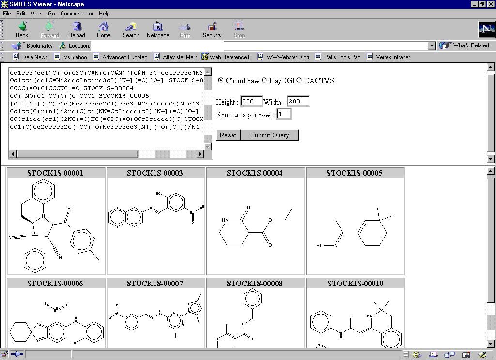Open Newsgroups icon in component bar

pyautogui.click(x=449, y=355)
